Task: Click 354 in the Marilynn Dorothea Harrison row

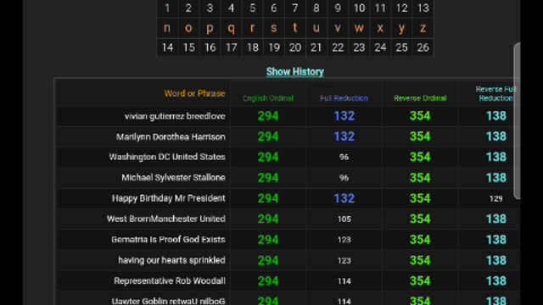Action: pos(420,136)
